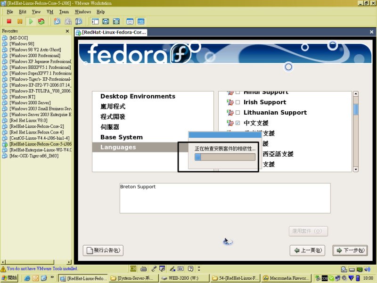
Task: Select the Base System category
Action: coord(122,137)
